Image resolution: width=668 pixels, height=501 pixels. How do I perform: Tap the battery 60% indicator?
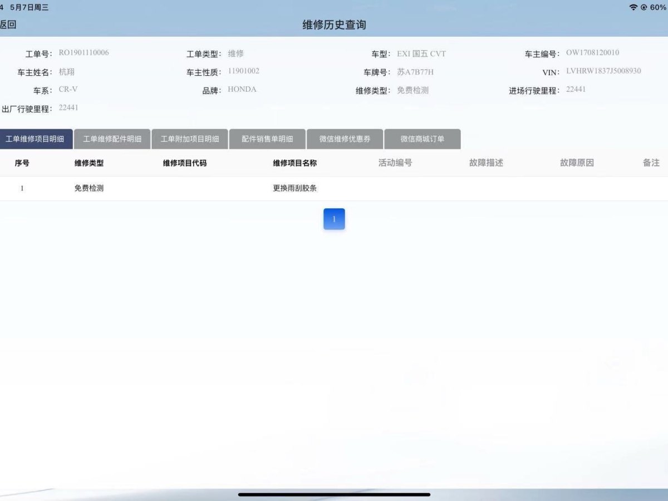[658, 7]
